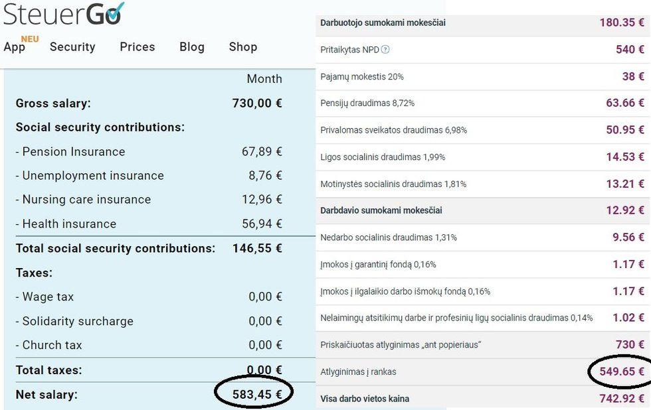Open the App navigation item
Screen dimensions: 651x410
(x=15, y=47)
